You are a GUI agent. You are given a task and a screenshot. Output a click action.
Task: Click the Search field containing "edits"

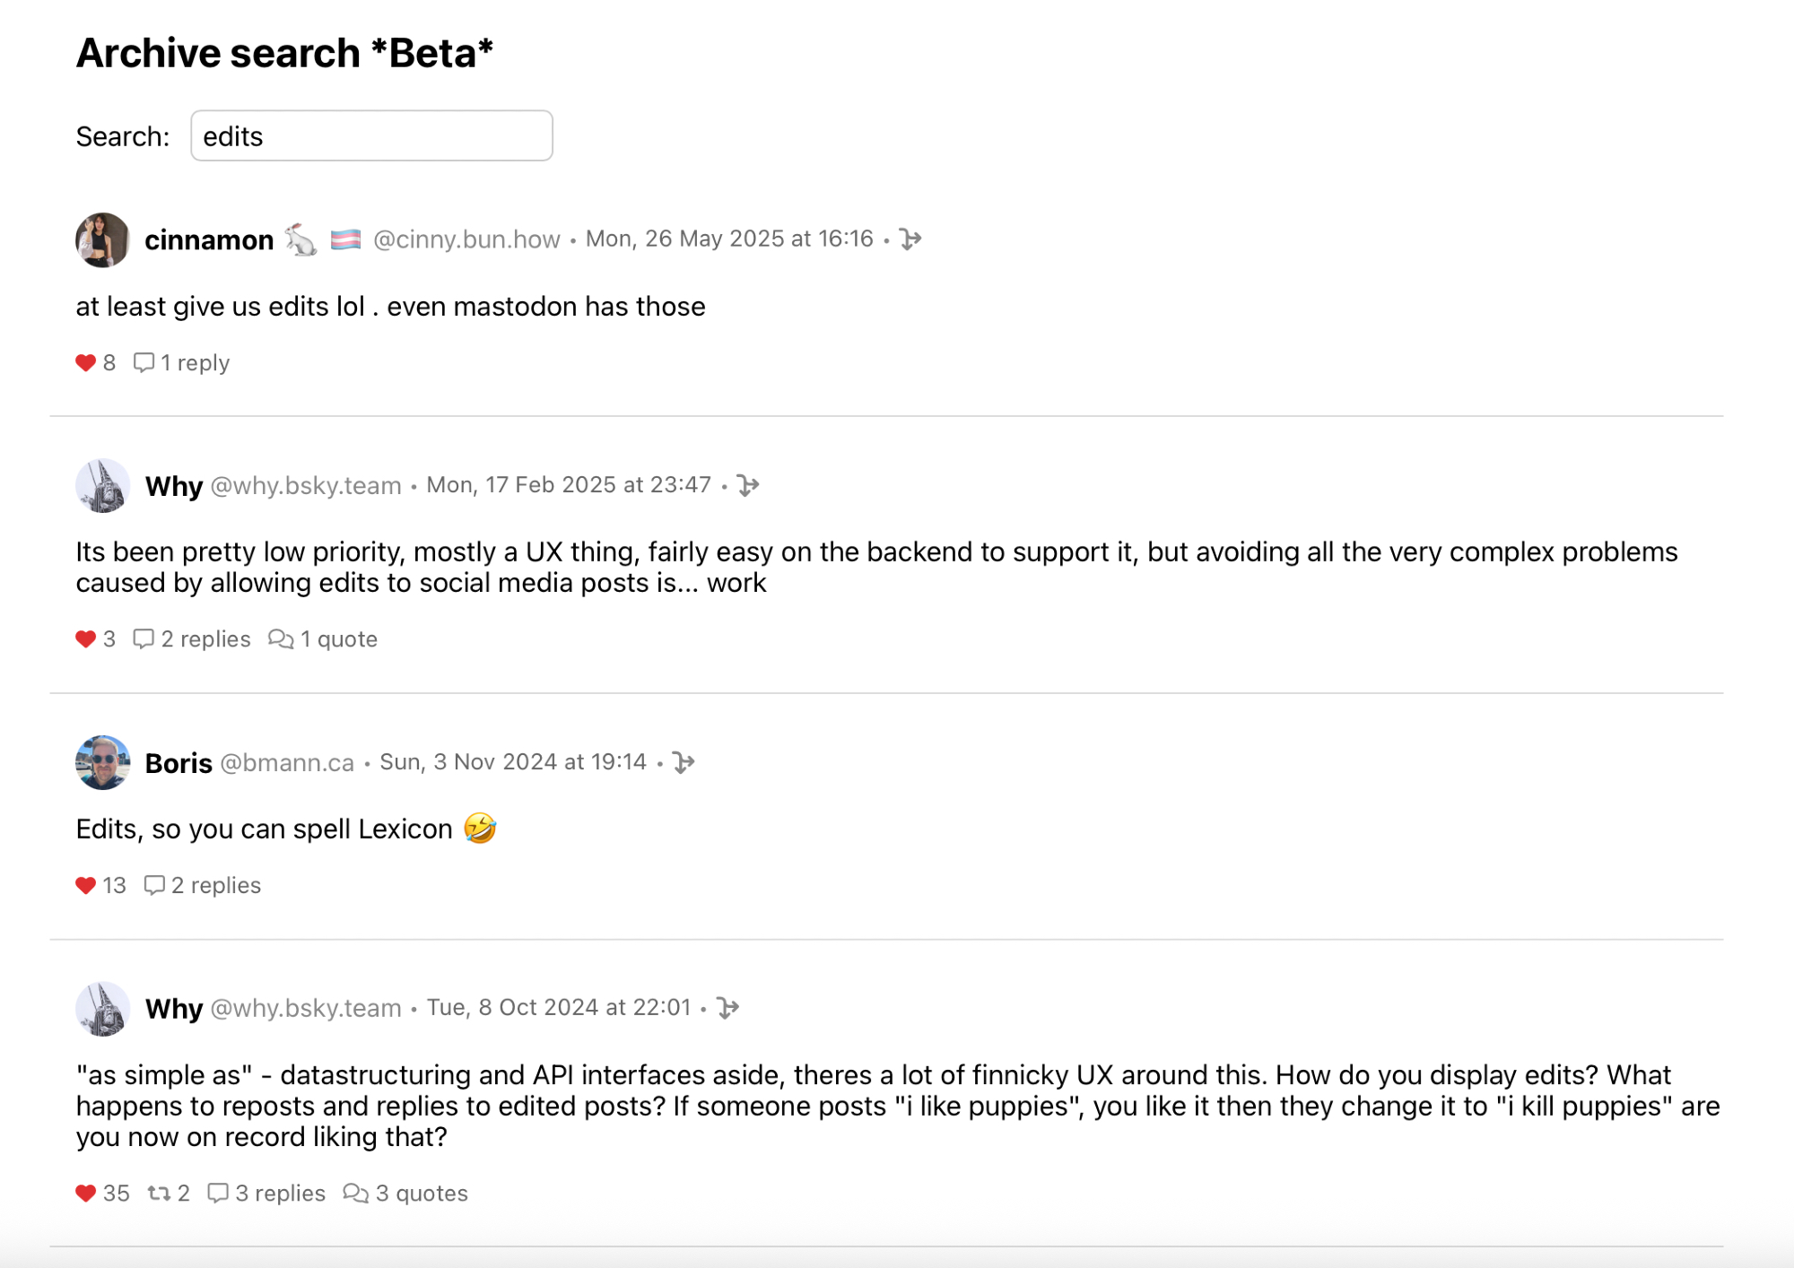point(371,136)
